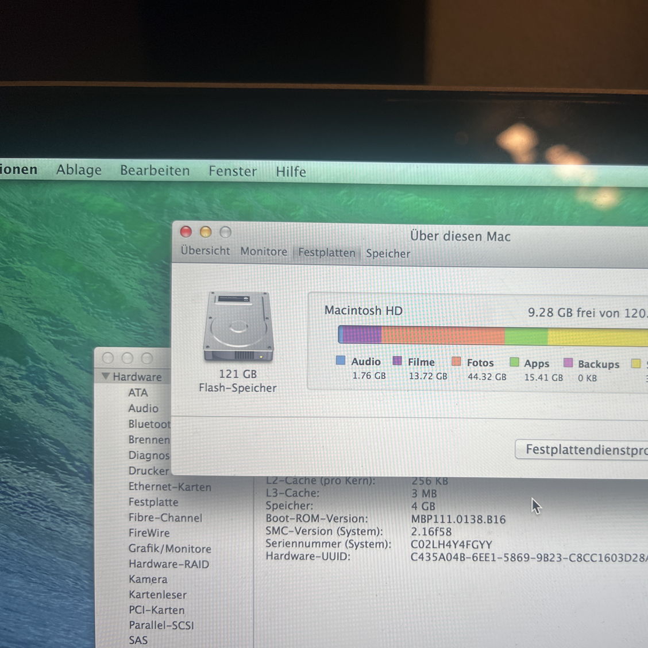Click the Macintosh HD flash drive icon
Viewport: 648px width, 648px height.
pos(238,326)
